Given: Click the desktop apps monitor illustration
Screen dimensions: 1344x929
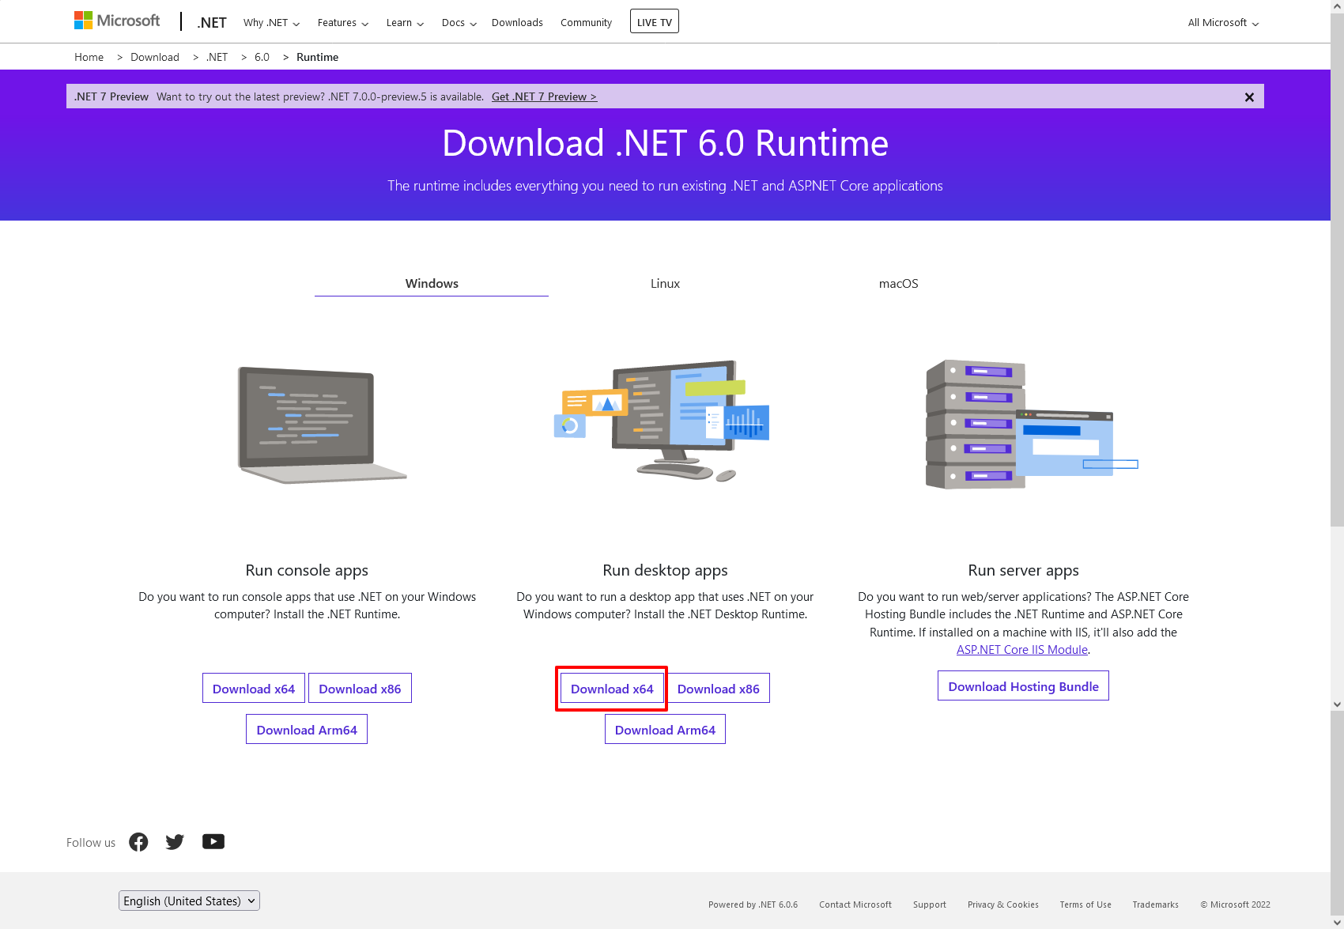Looking at the screenshot, I should coord(663,421).
